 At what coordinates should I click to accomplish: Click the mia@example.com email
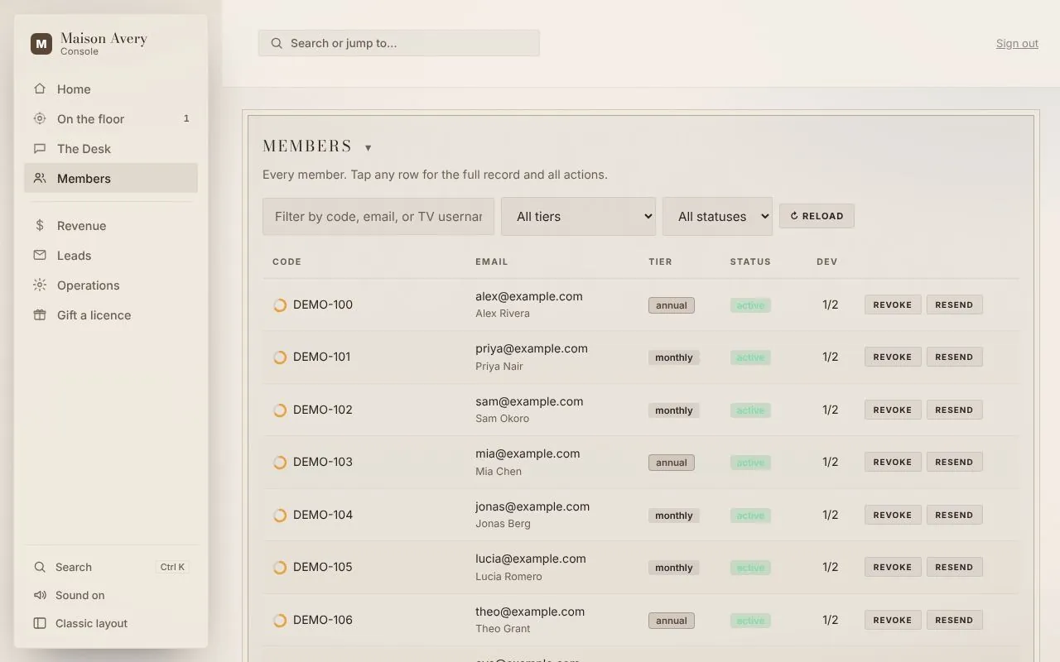(x=528, y=453)
